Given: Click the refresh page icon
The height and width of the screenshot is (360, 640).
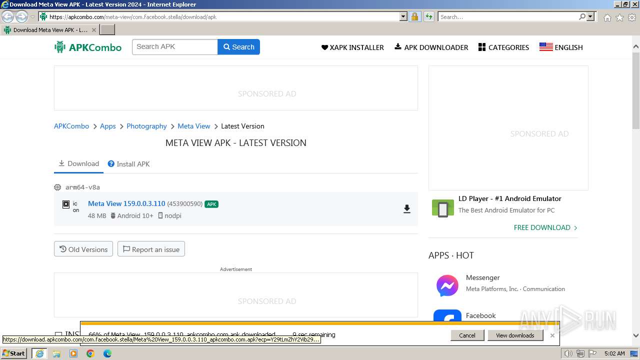Looking at the screenshot, I should coord(428,17).
